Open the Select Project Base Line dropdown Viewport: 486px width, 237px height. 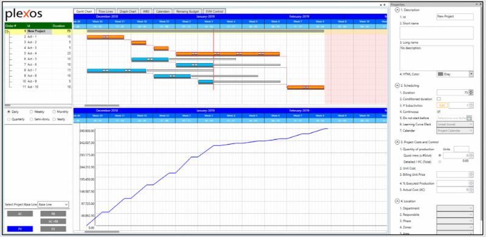pyautogui.click(x=53, y=204)
